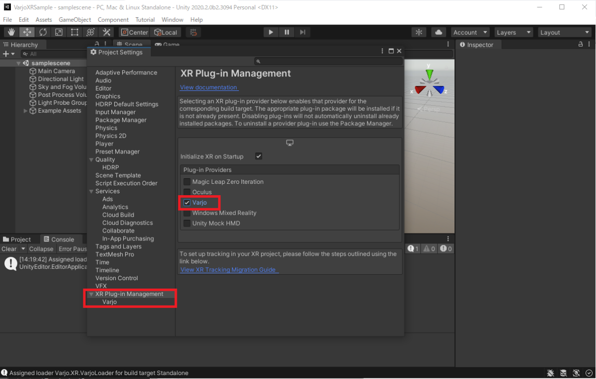Enable the Oculus plug-in provider
596x379 pixels.
(187, 192)
